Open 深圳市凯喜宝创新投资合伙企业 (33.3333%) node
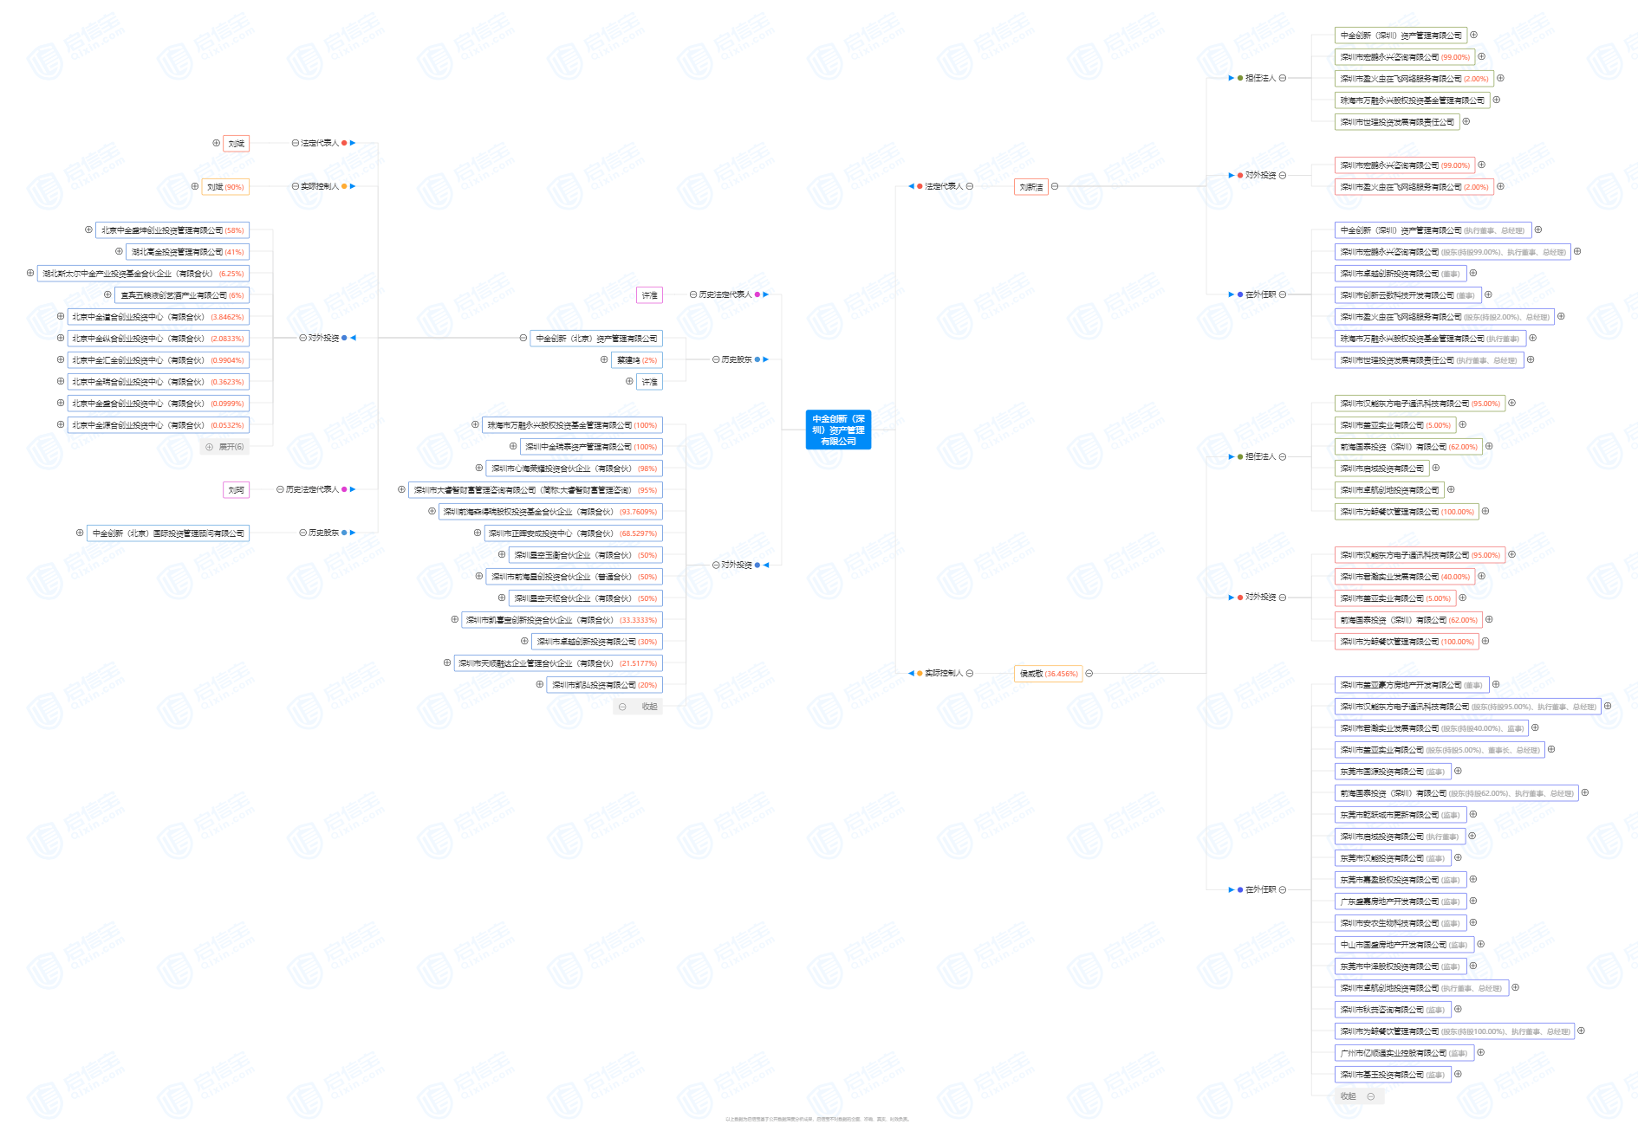 562,619
